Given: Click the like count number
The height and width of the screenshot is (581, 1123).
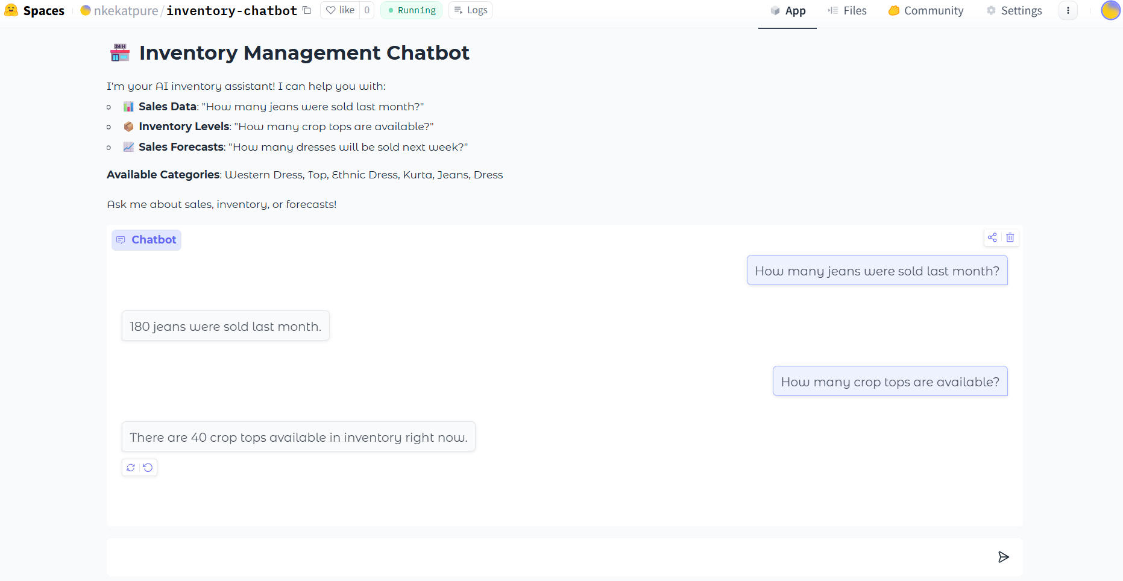Looking at the screenshot, I should click(366, 10).
